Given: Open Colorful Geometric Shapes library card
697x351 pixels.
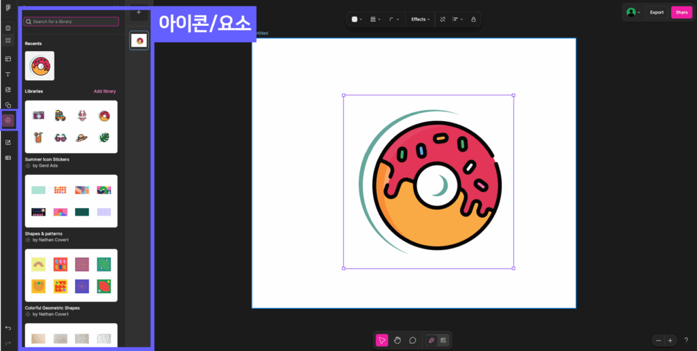Looking at the screenshot, I should (x=71, y=275).
